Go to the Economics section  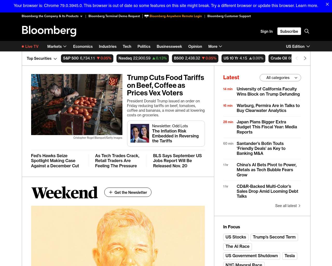[83, 46]
